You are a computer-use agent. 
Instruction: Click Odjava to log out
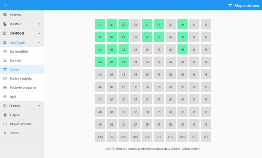[22, 115]
